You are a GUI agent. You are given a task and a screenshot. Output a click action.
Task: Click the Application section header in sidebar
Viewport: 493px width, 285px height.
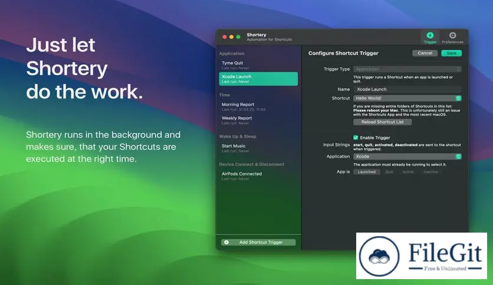tap(232, 54)
